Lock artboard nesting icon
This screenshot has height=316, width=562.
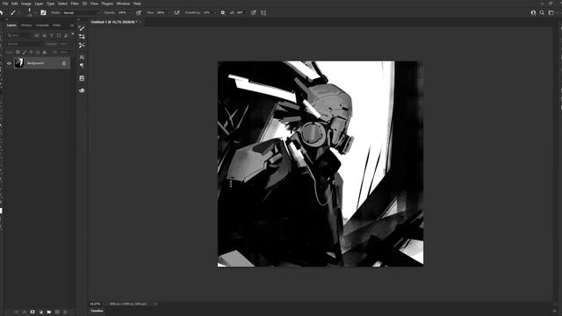[x=38, y=53]
